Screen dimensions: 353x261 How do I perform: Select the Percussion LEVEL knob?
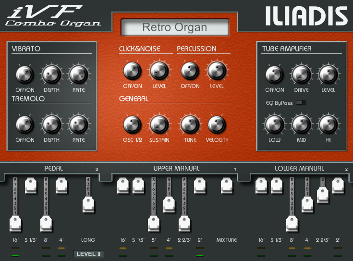[x=217, y=71]
